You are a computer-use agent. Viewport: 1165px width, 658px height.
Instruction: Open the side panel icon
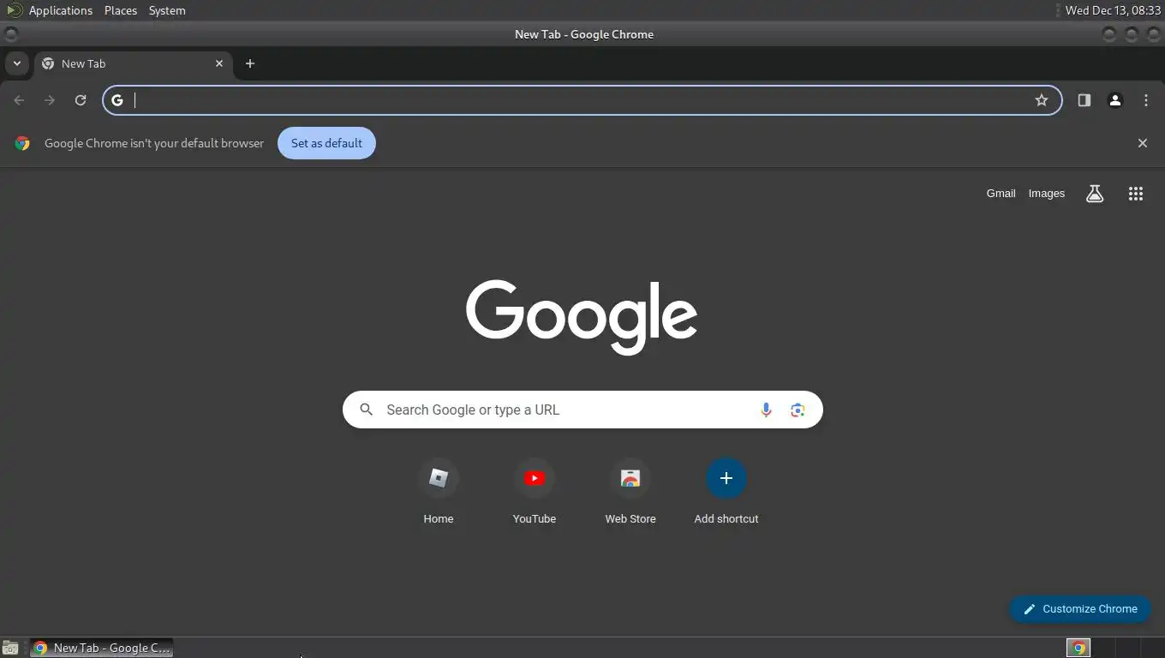1084,100
